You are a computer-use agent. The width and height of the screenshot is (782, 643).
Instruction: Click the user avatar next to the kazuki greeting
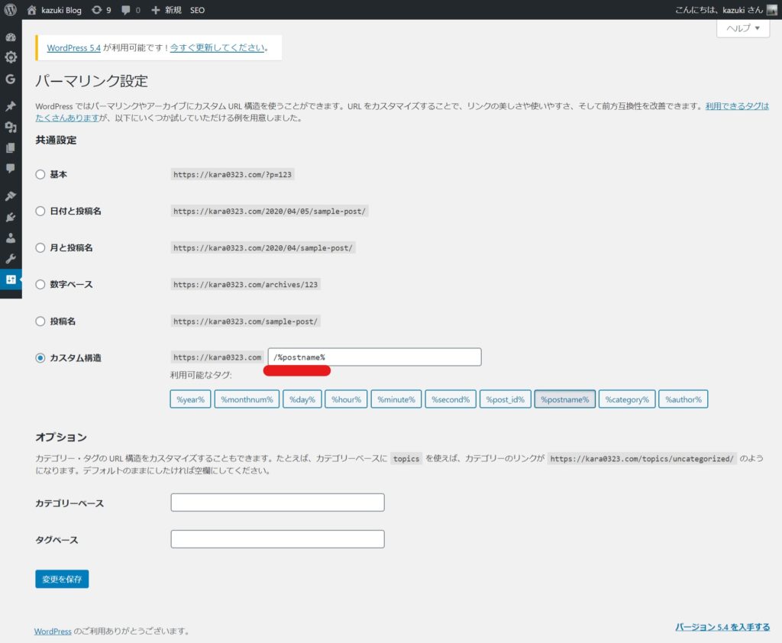pos(772,10)
